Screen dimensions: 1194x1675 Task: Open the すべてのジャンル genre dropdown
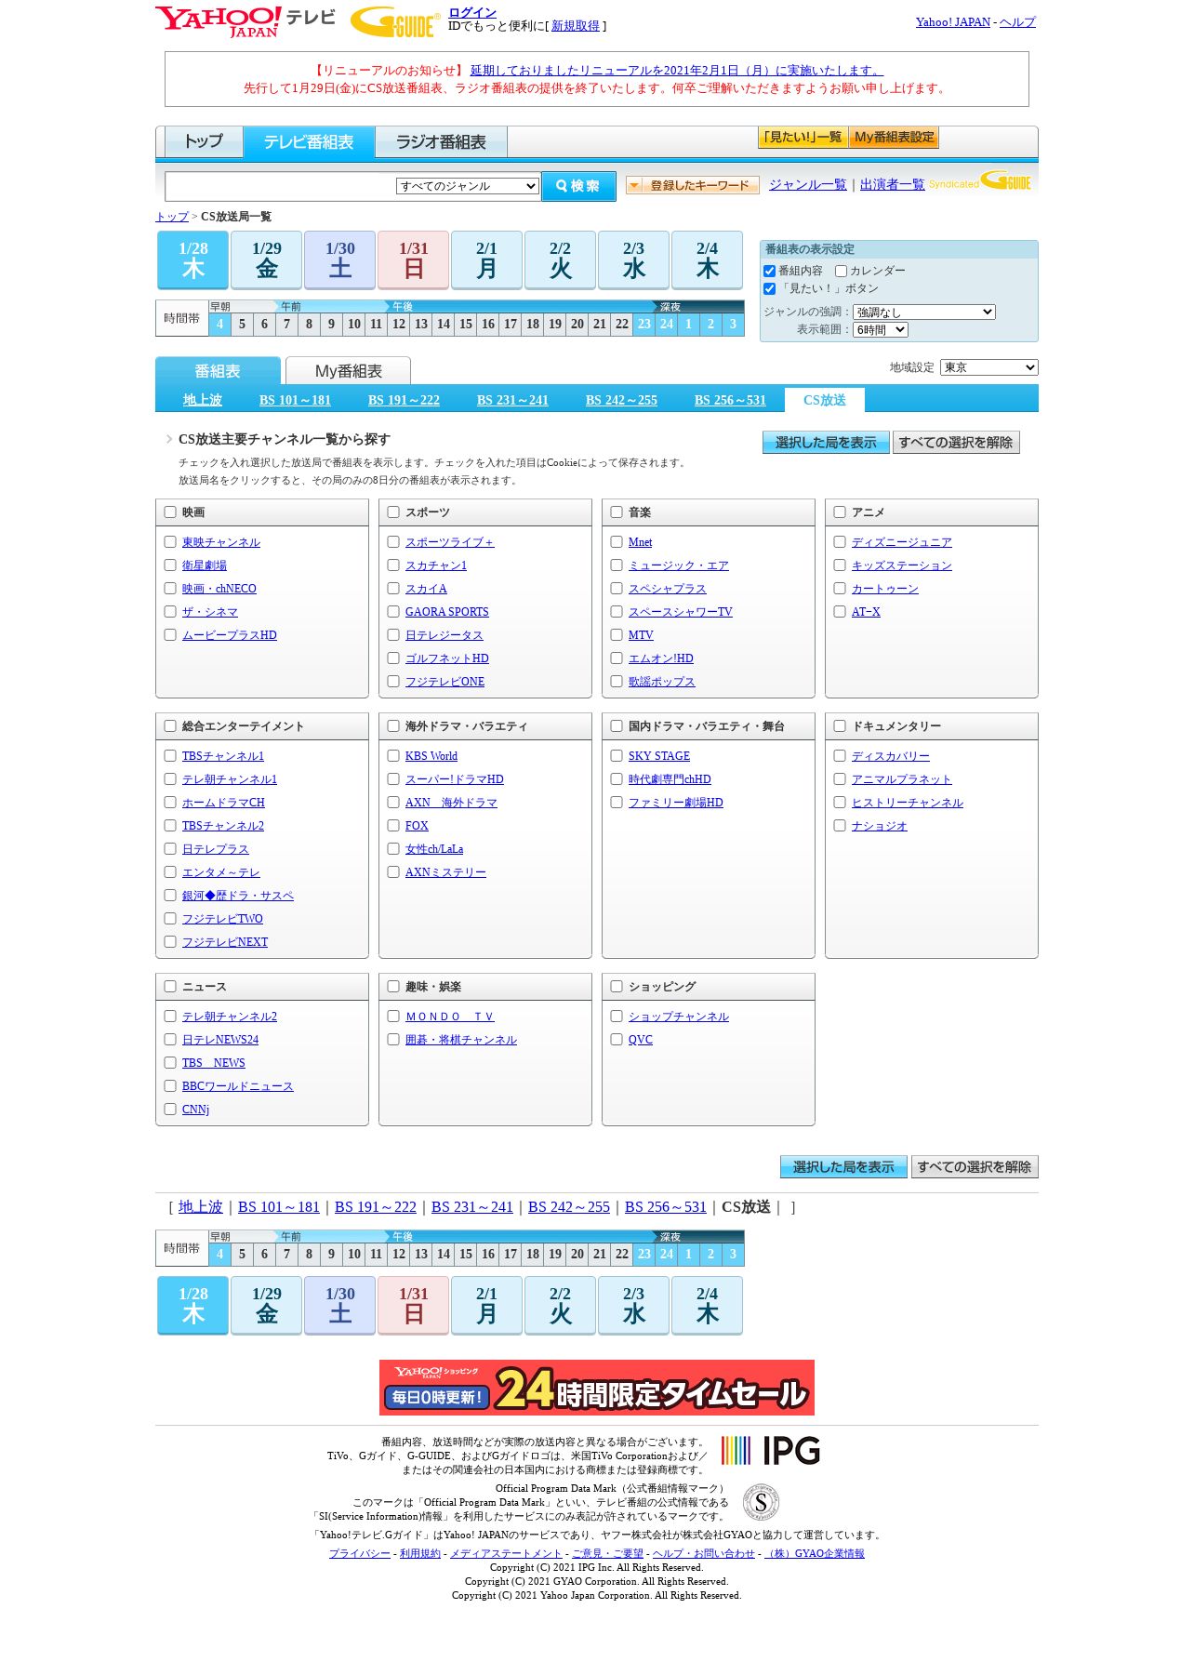[468, 186]
